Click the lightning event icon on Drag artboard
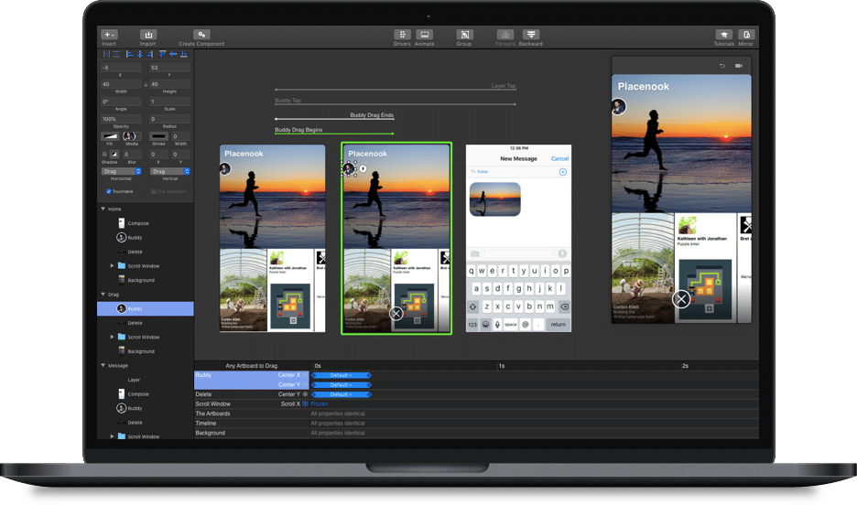This screenshot has width=857, height=505. pyautogui.click(x=363, y=168)
